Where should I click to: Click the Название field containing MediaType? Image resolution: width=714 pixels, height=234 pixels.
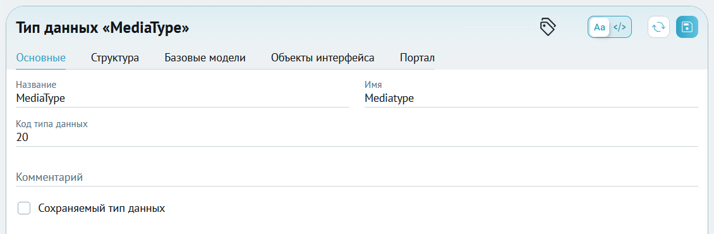click(x=183, y=98)
